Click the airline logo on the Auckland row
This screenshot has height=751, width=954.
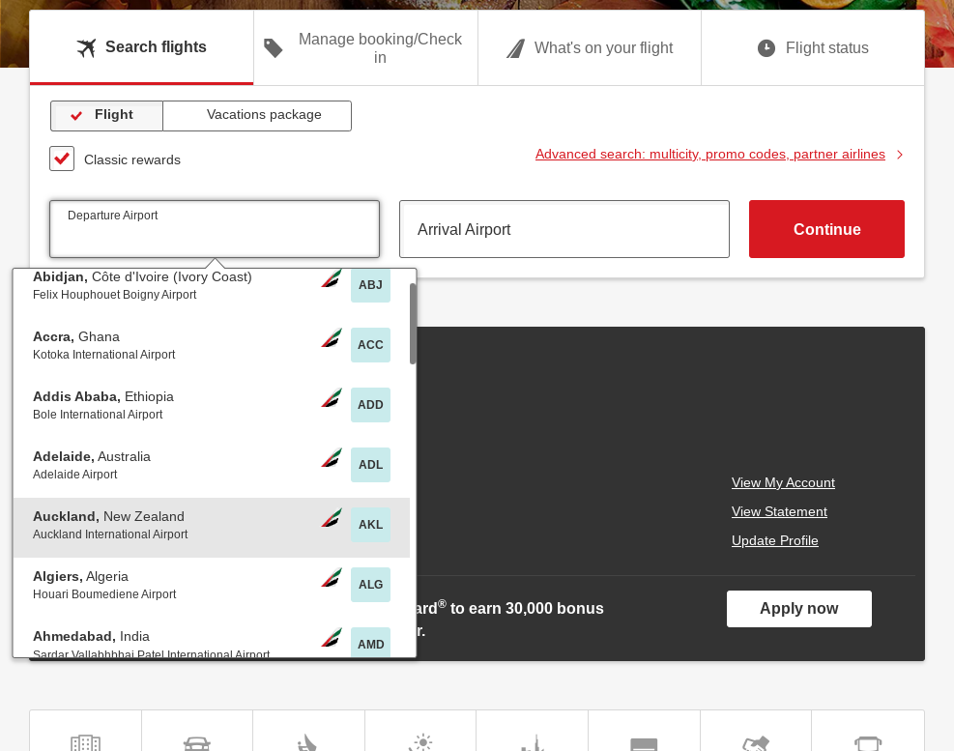coord(332,518)
